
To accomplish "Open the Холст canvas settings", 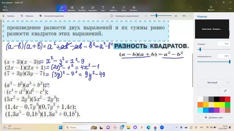I will coord(124,8).
